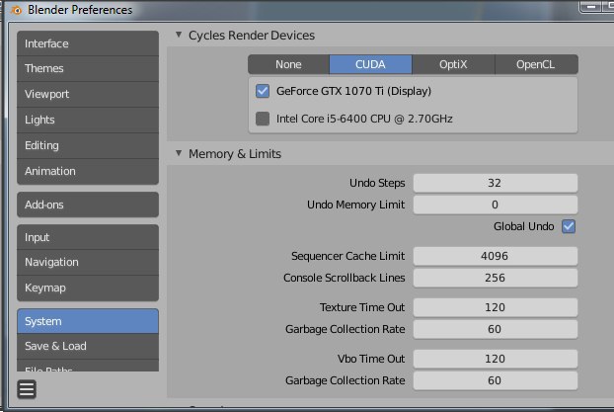Open the Viewport preferences section
Screen dimensions: 614x412
pyautogui.click(x=88, y=94)
